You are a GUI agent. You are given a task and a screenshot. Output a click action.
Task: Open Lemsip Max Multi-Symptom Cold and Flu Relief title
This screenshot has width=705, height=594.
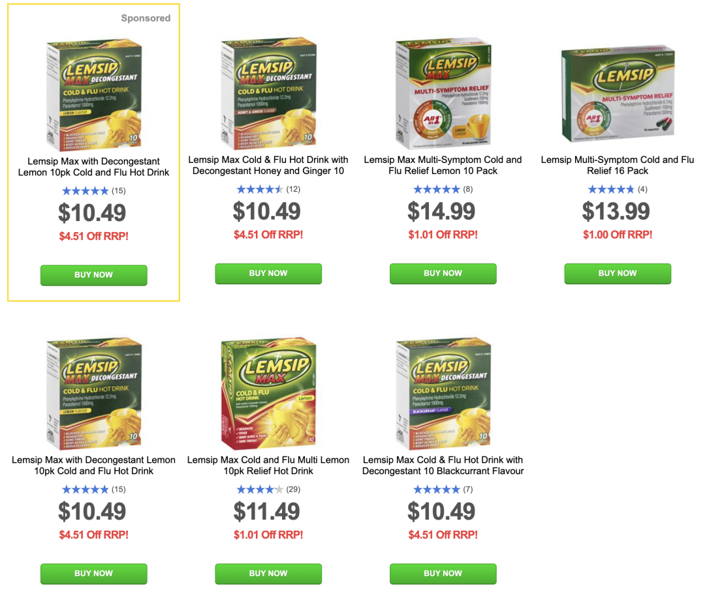[443, 165]
